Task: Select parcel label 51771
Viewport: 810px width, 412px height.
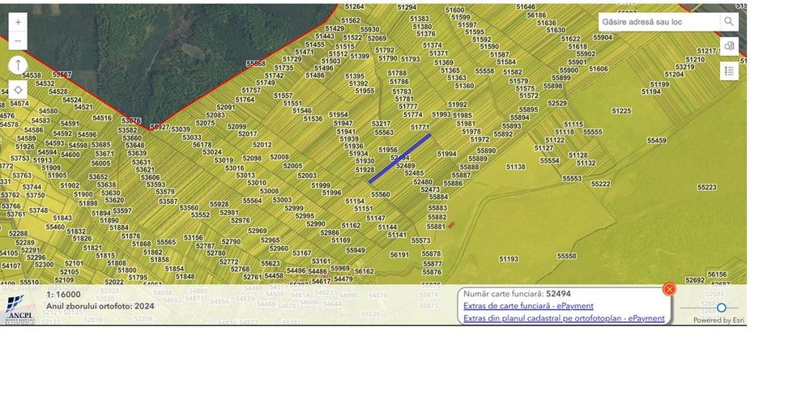Action: pos(420,127)
